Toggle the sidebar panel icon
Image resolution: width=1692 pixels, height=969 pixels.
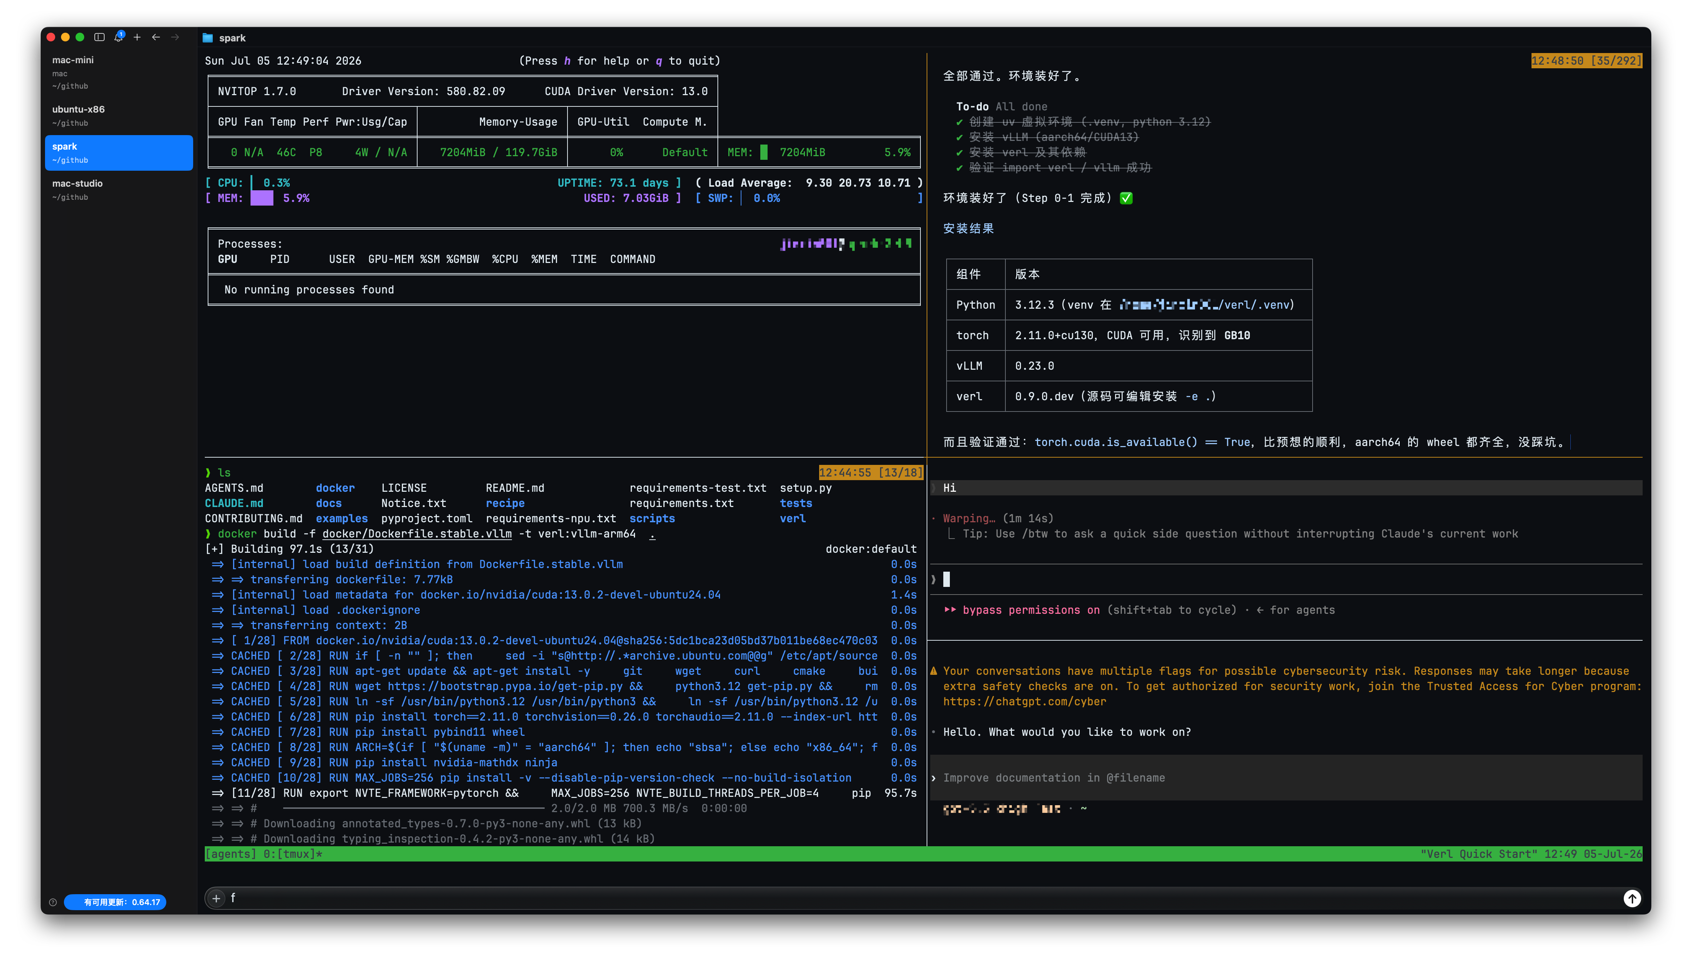(99, 37)
